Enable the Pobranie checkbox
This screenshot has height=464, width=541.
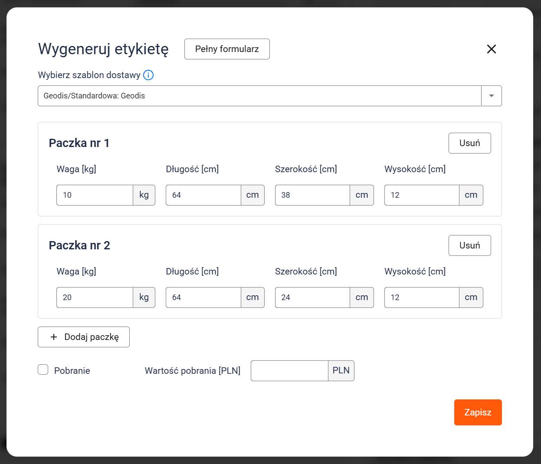pyautogui.click(x=43, y=370)
